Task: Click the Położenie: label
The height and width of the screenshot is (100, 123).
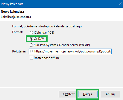Action: [x=19, y=51]
